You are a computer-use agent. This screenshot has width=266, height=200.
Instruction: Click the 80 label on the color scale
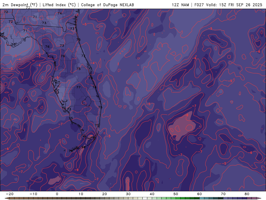(247, 194)
